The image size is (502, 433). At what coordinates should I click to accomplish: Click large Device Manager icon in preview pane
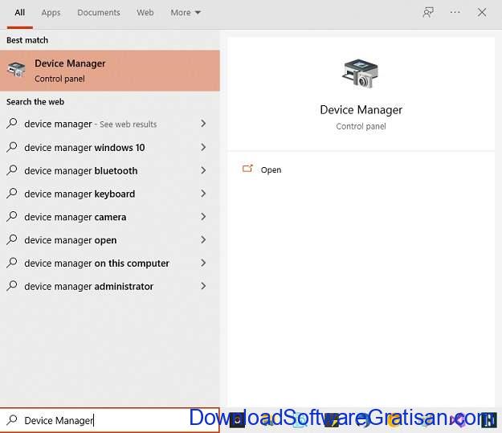(360, 74)
